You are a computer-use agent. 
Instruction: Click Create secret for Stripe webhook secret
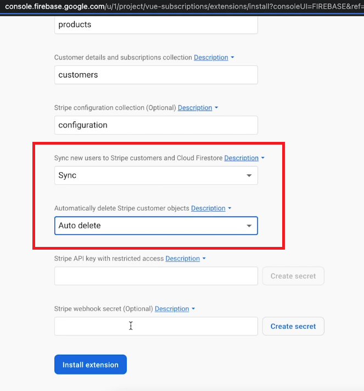(x=293, y=326)
